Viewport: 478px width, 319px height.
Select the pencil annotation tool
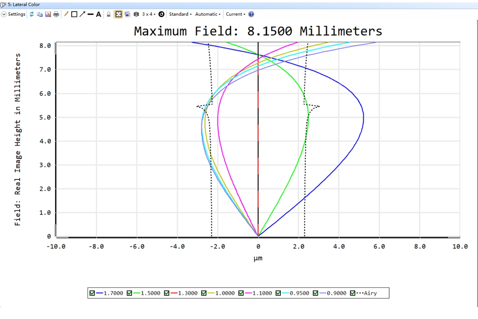click(66, 14)
